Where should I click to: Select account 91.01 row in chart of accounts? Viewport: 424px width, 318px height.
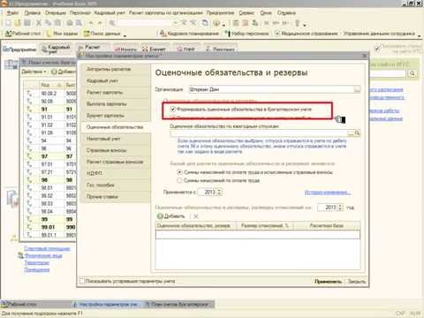[x=50, y=117]
